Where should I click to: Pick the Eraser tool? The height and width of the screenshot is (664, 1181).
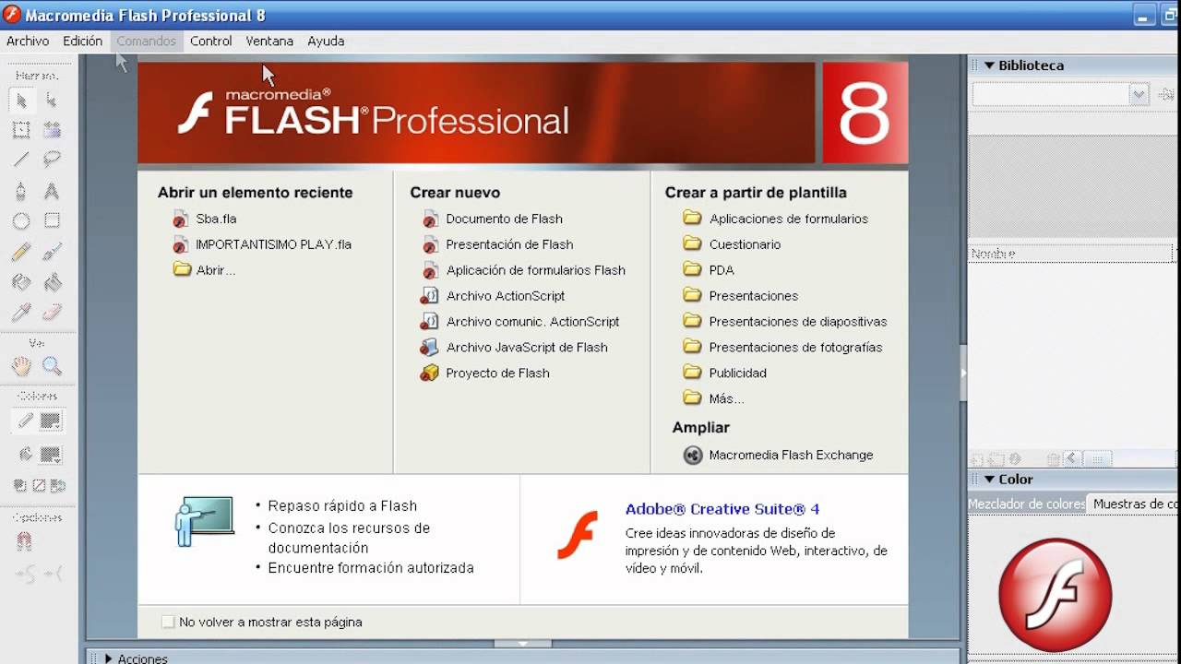52,312
